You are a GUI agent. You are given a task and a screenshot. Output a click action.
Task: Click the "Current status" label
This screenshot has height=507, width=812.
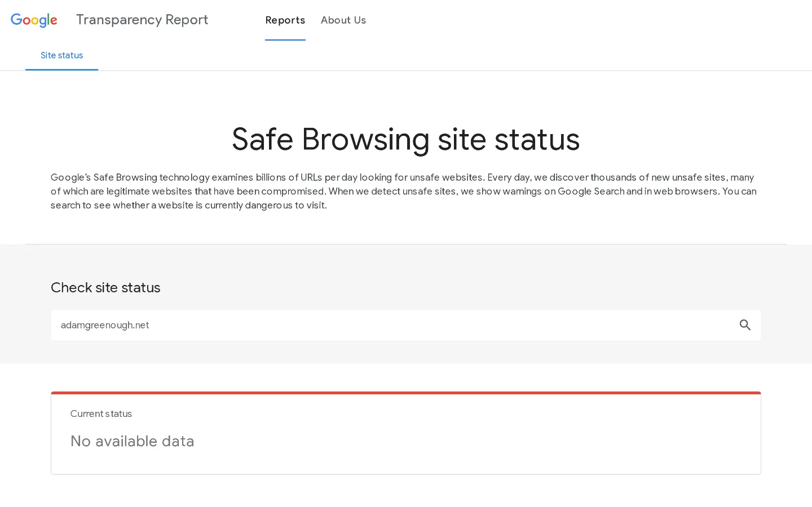[101, 413]
